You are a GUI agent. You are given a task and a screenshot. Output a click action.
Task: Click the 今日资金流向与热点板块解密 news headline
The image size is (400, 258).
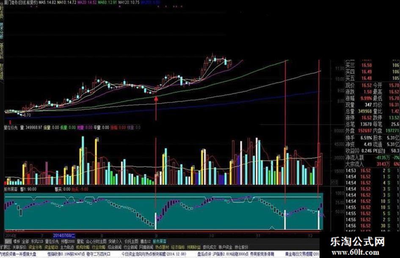tap(154, 254)
